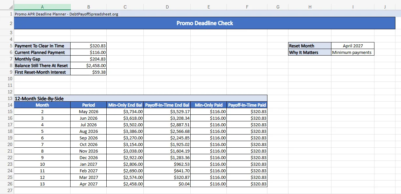
Task: Click the Payoff-In-Time Paid header
Action: click(247, 105)
